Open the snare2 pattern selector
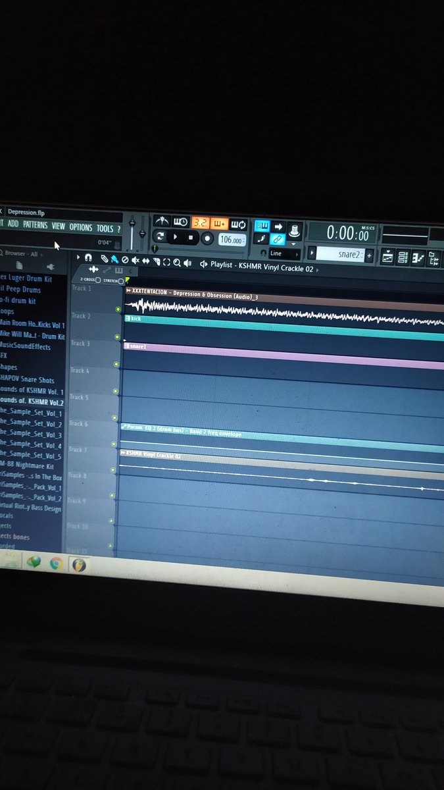 pos(340,255)
